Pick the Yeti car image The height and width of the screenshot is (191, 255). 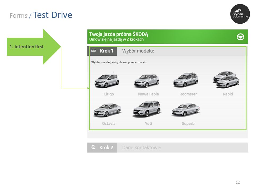(147, 109)
